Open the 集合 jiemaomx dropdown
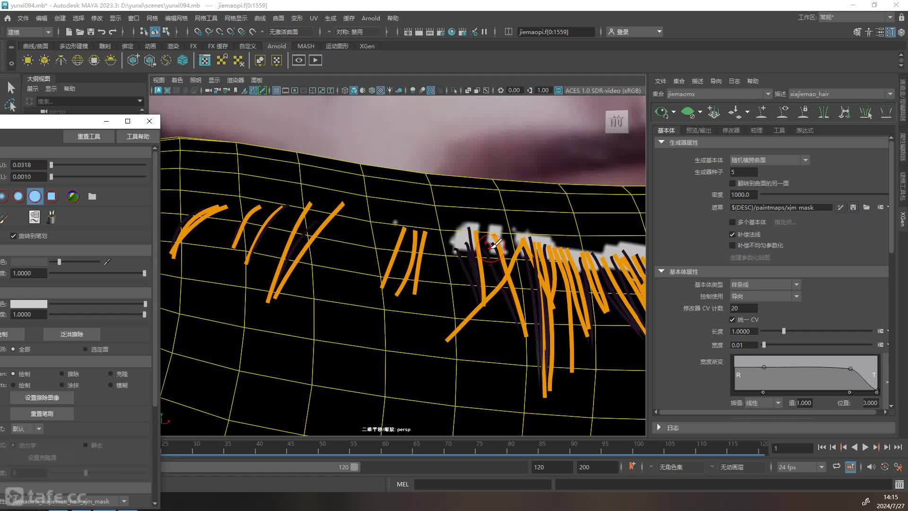Viewport: 908px width, 511px height. coord(719,94)
